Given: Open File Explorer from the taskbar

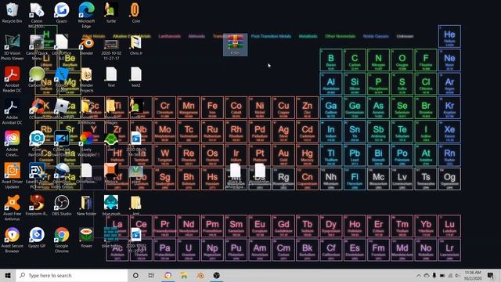Looking at the screenshot, I should pos(184,275).
